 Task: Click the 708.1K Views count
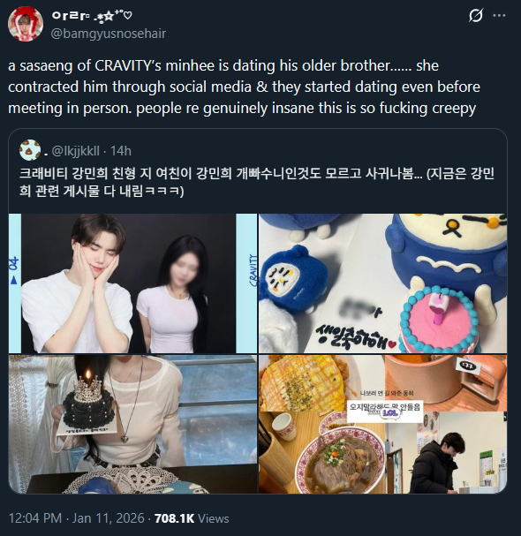[192, 518]
